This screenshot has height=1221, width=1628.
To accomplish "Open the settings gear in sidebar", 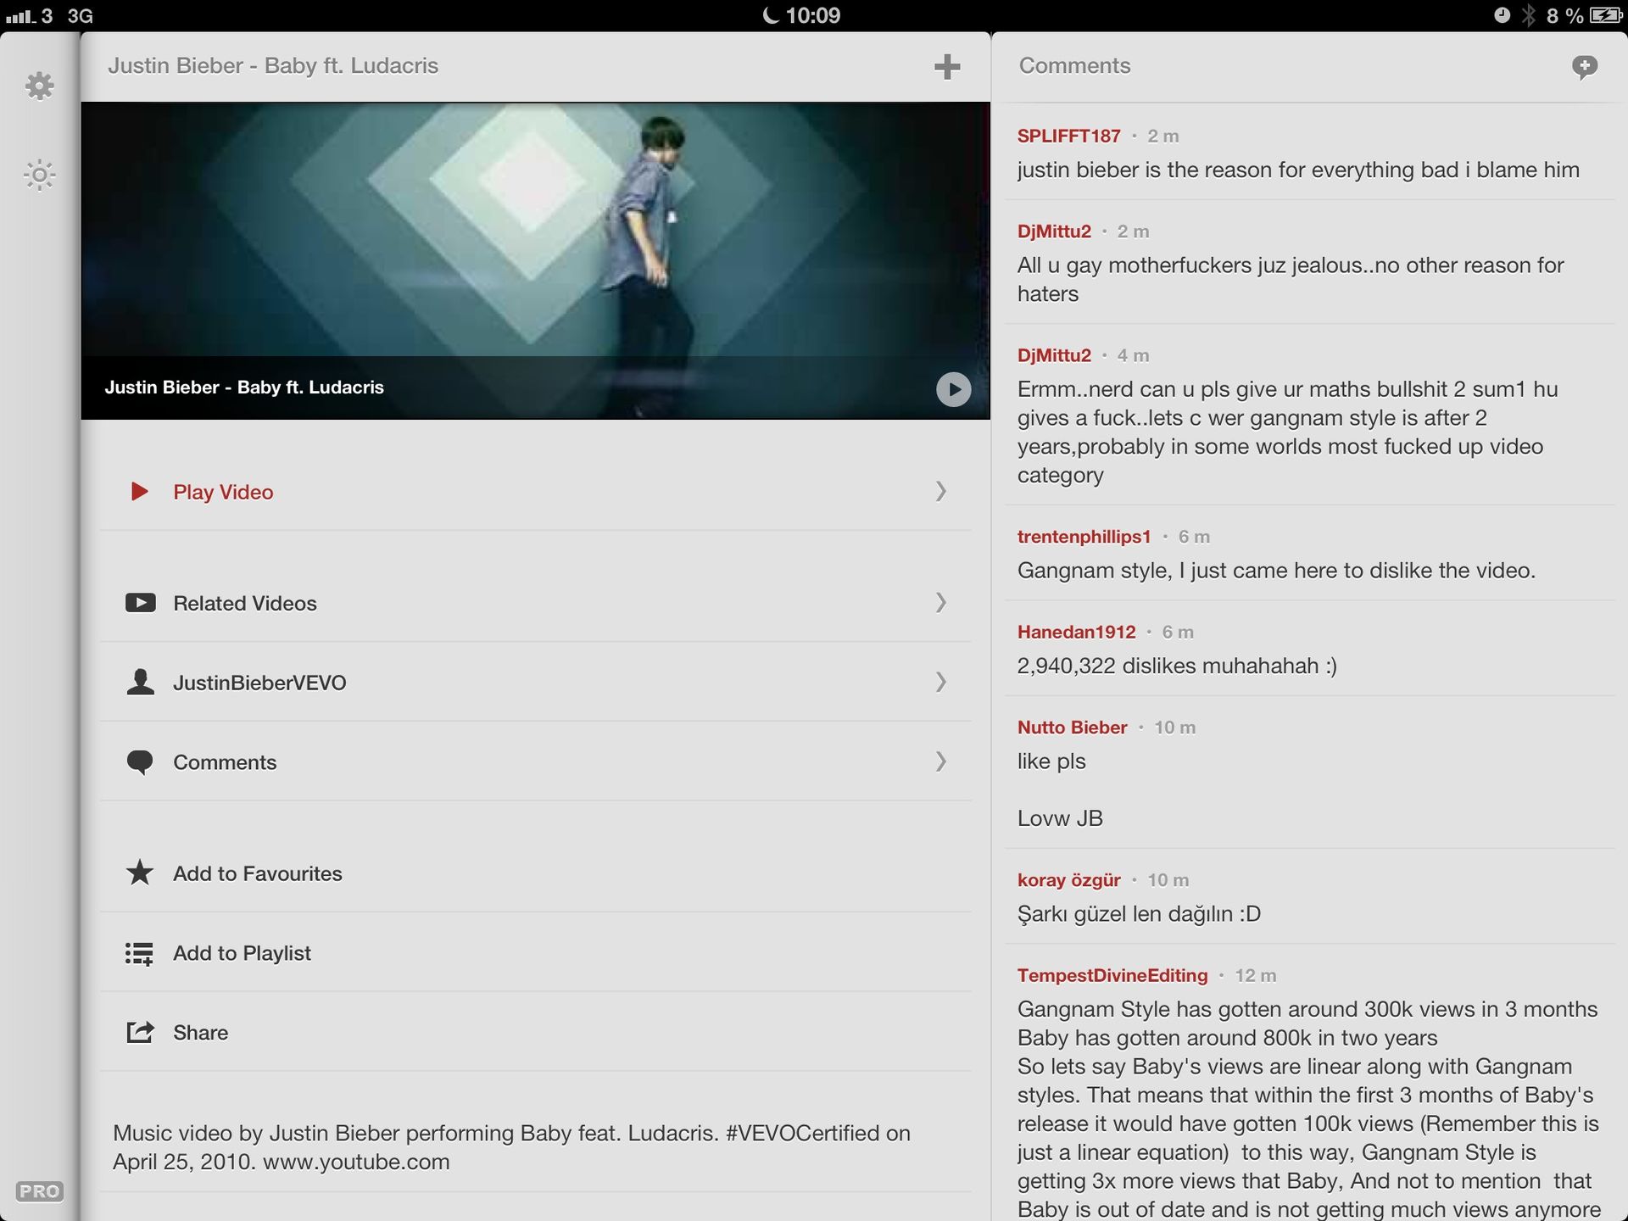I will pyautogui.click(x=39, y=86).
